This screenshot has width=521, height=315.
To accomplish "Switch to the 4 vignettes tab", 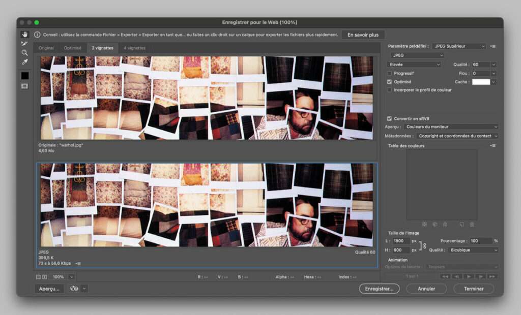I will (134, 48).
